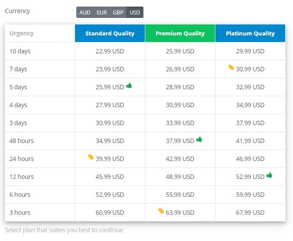Choose the 67,99 USD Platinum 3 hours plan
This screenshot has height=241, width=293.
250,213
